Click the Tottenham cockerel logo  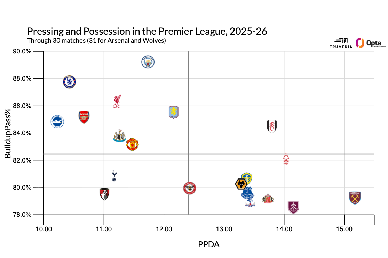point(114,176)
